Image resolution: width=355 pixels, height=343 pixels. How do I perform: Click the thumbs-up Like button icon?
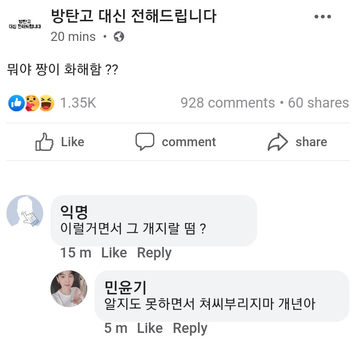click(x=45, y=142)
